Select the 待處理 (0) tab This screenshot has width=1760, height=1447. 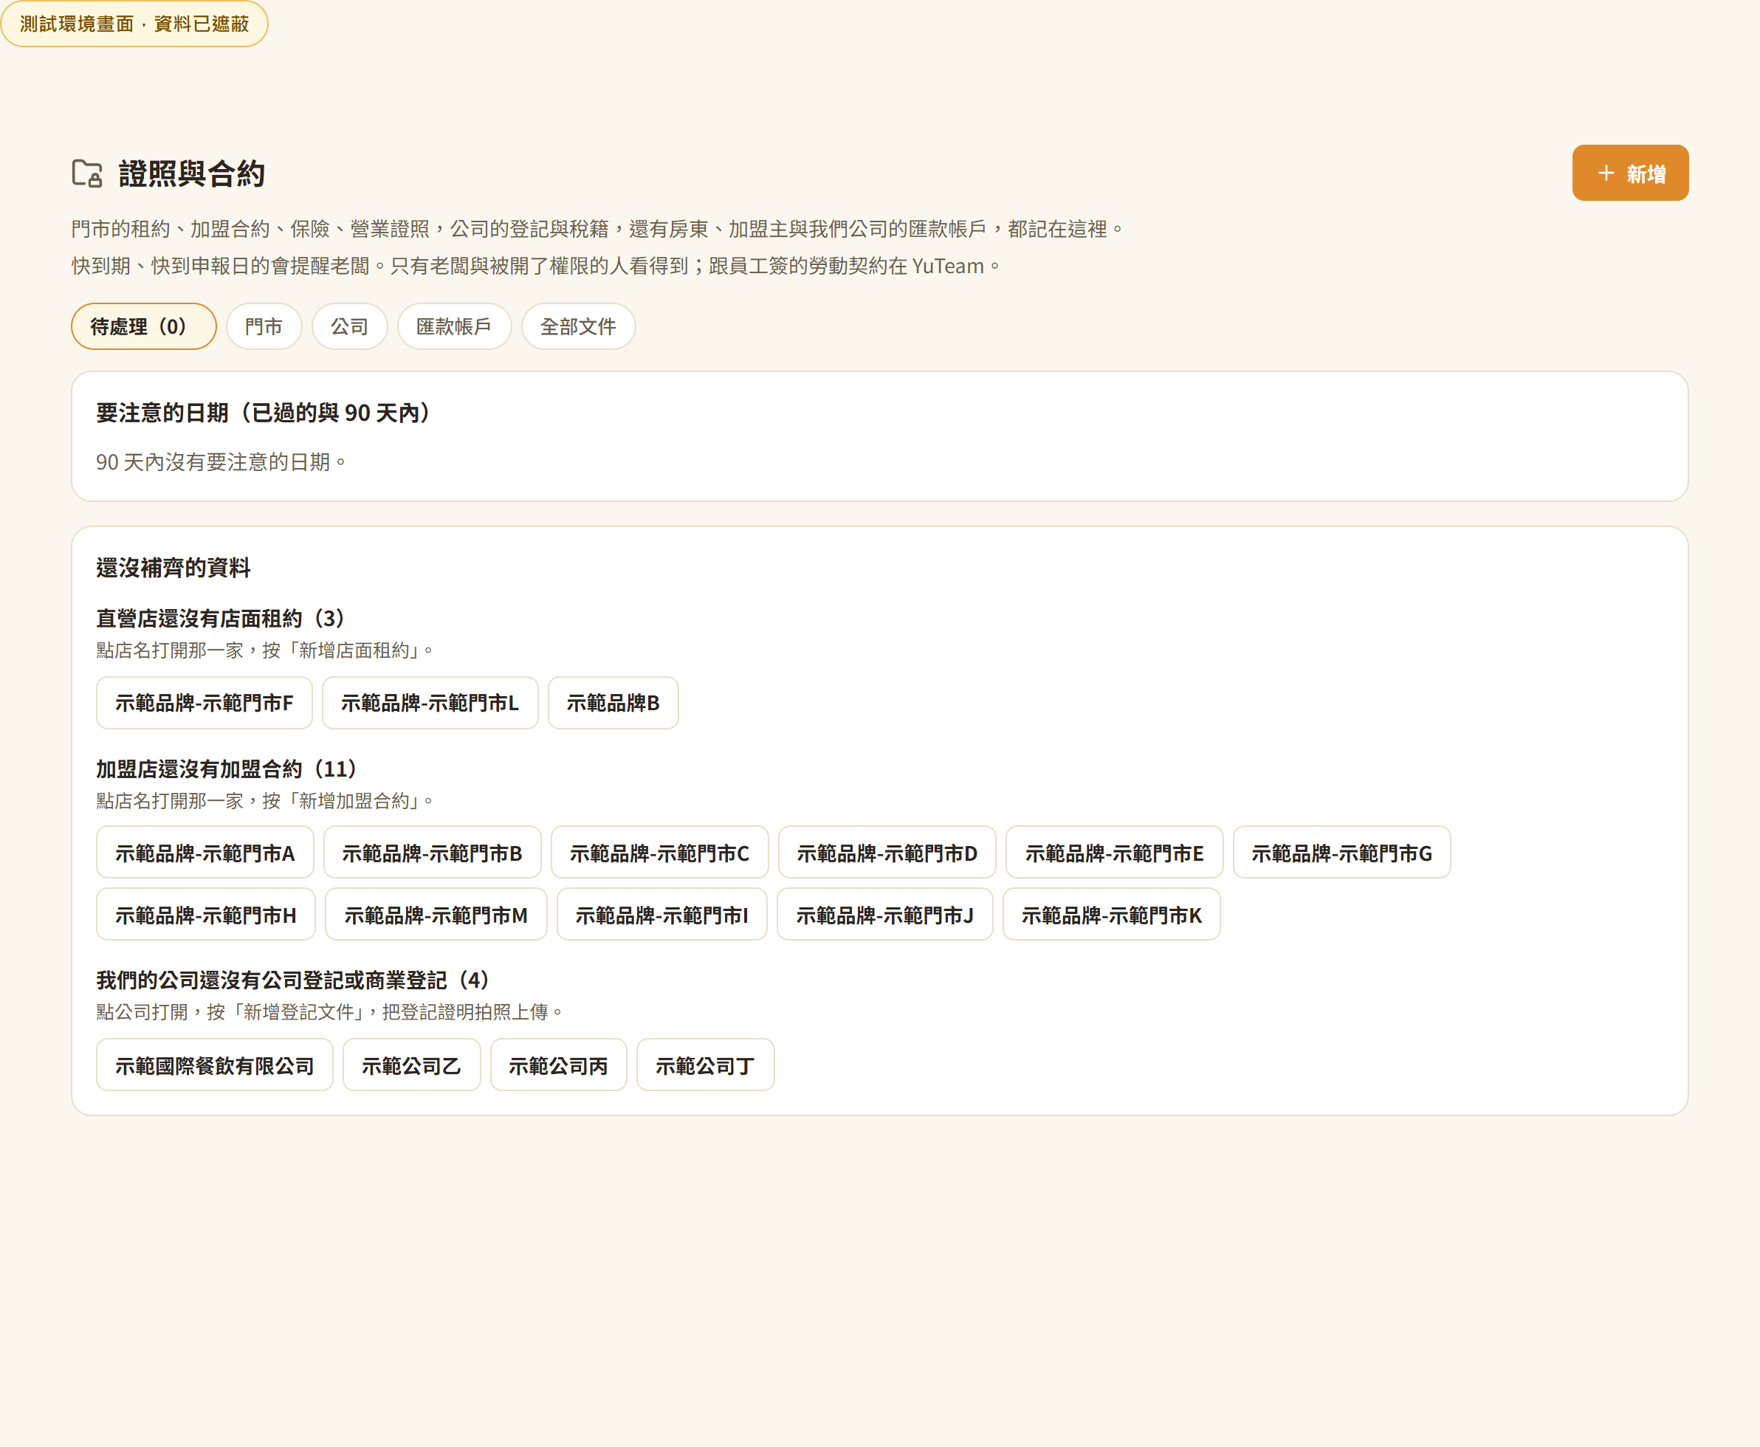click(144, 326)
